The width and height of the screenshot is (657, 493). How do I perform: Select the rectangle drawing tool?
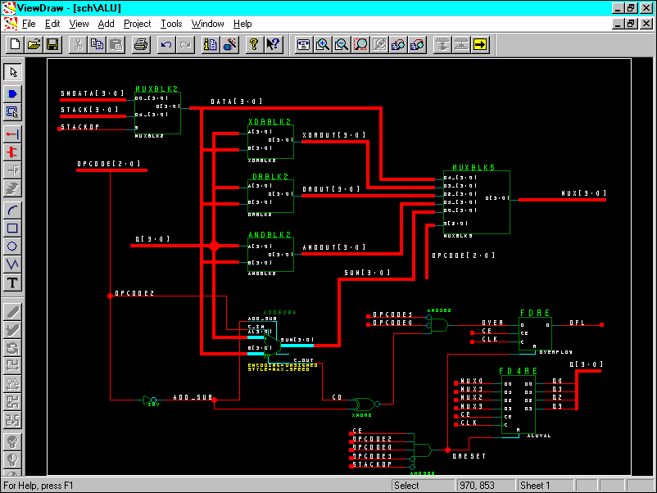pos(13,228)
